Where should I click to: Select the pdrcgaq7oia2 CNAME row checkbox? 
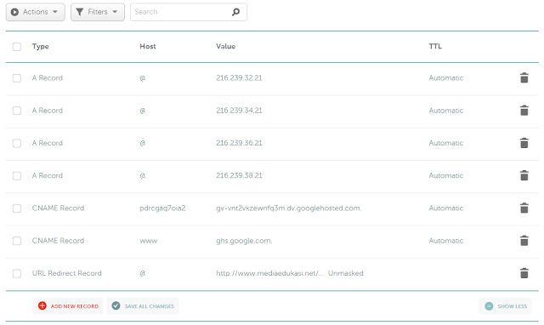17,208
